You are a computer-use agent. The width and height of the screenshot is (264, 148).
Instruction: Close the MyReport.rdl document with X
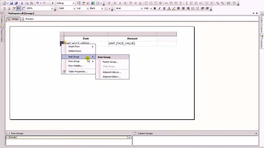point(257,13)
